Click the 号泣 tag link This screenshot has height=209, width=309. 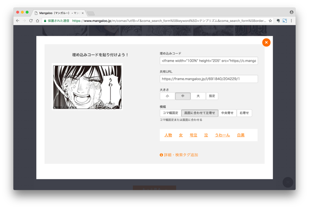click(x=193, y=135)
